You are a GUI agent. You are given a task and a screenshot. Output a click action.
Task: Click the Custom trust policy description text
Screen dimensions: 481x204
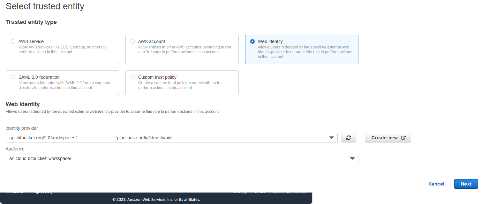tap(179, 85)
